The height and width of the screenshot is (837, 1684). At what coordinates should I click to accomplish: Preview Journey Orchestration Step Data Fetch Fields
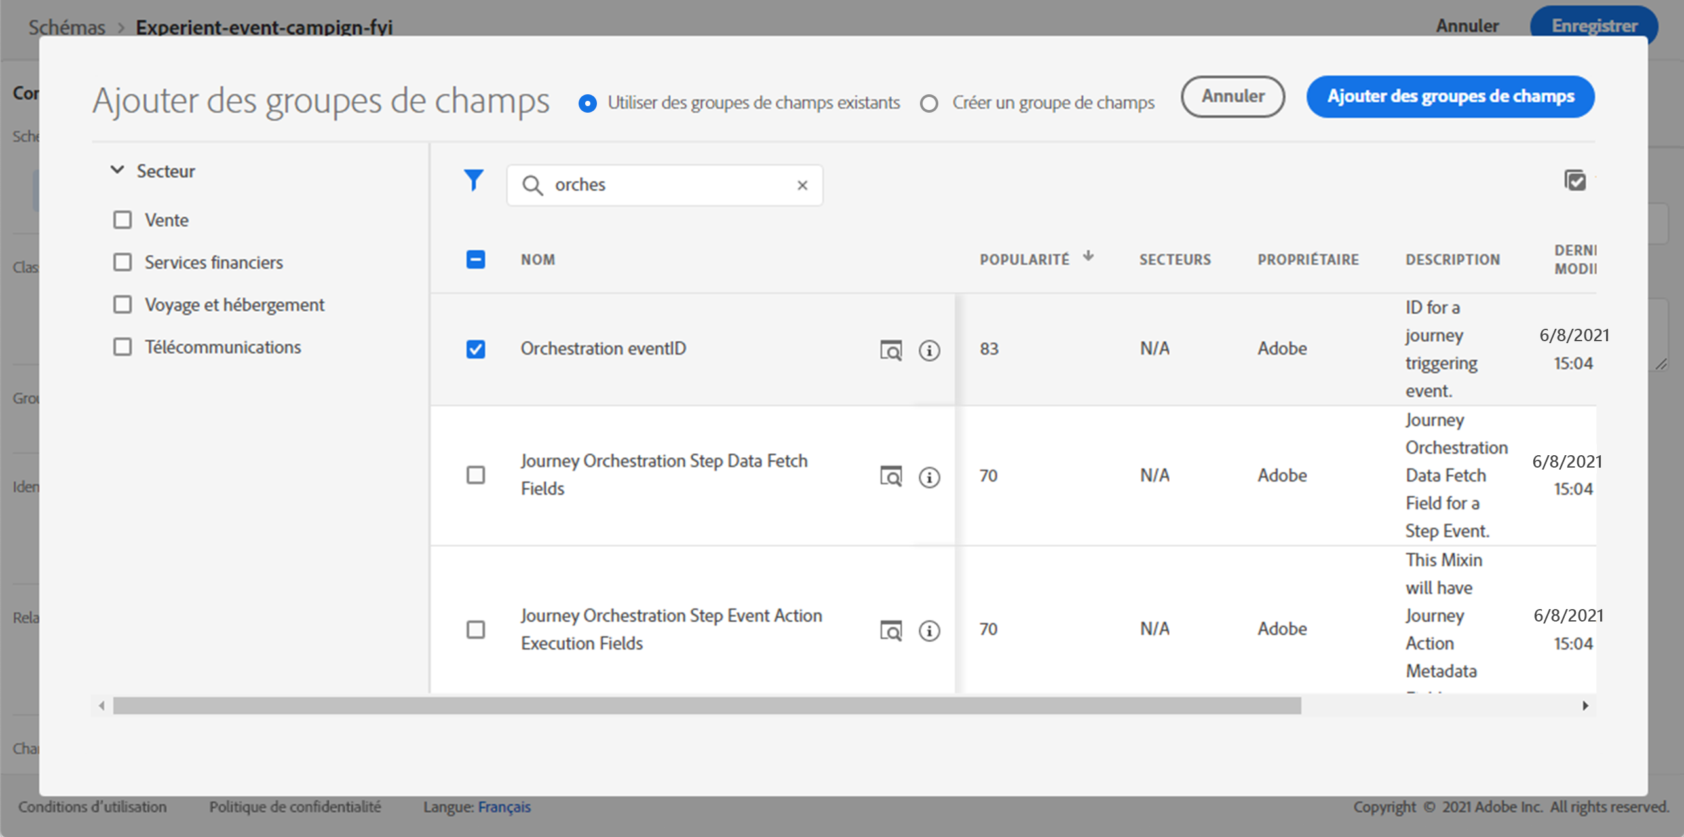tap(890, 476)
